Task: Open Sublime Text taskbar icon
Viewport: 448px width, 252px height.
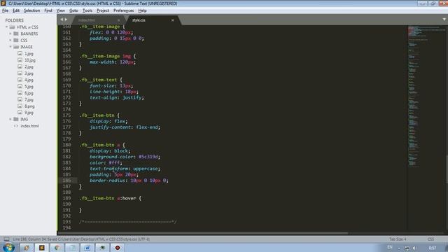Action: coord(42,248)
